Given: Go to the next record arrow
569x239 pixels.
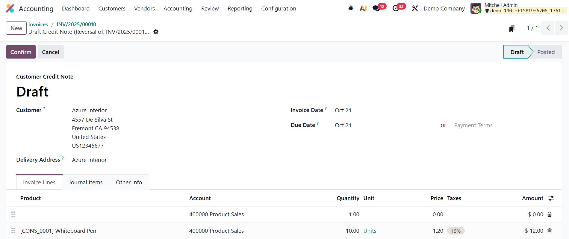Looking at the screenshot, I should 561,28.
